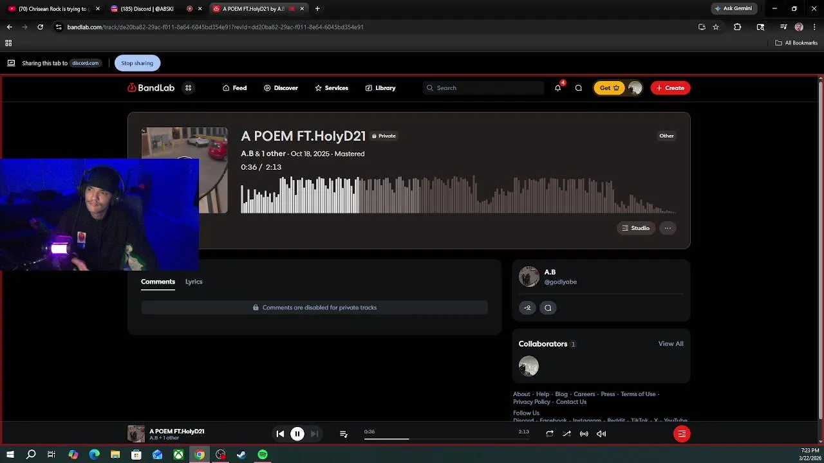Bookmark this page with star icon
This screenshot has height=463, width=824.
pos(716,27)
